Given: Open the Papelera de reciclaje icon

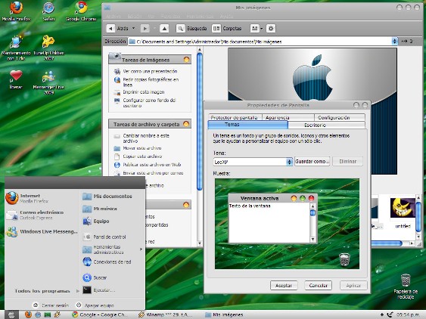Looking at the screenshot, I should (406, 286).
